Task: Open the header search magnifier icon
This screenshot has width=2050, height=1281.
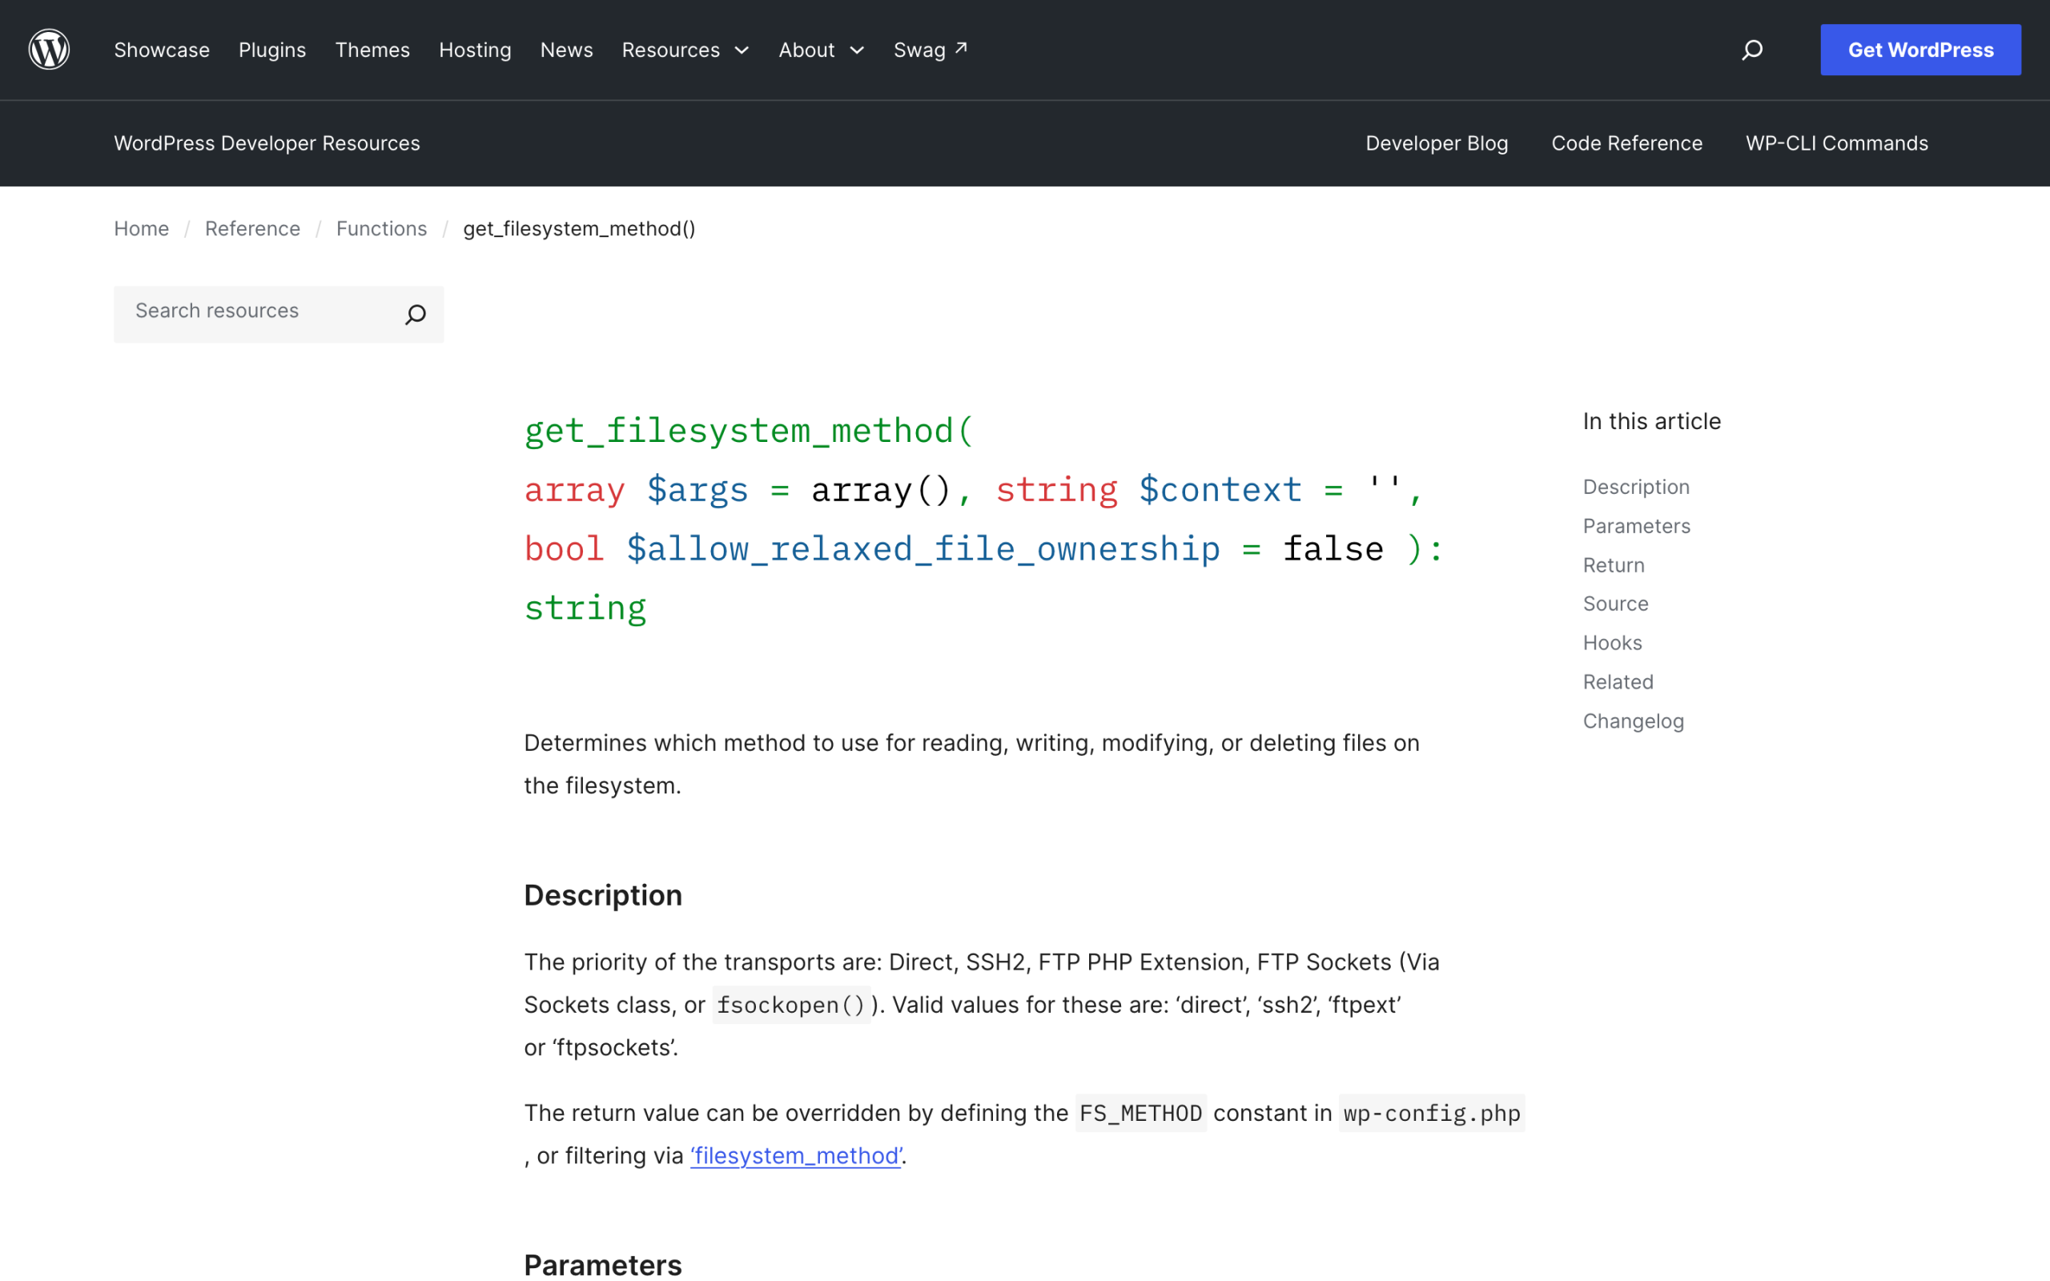Action: 1752,50
